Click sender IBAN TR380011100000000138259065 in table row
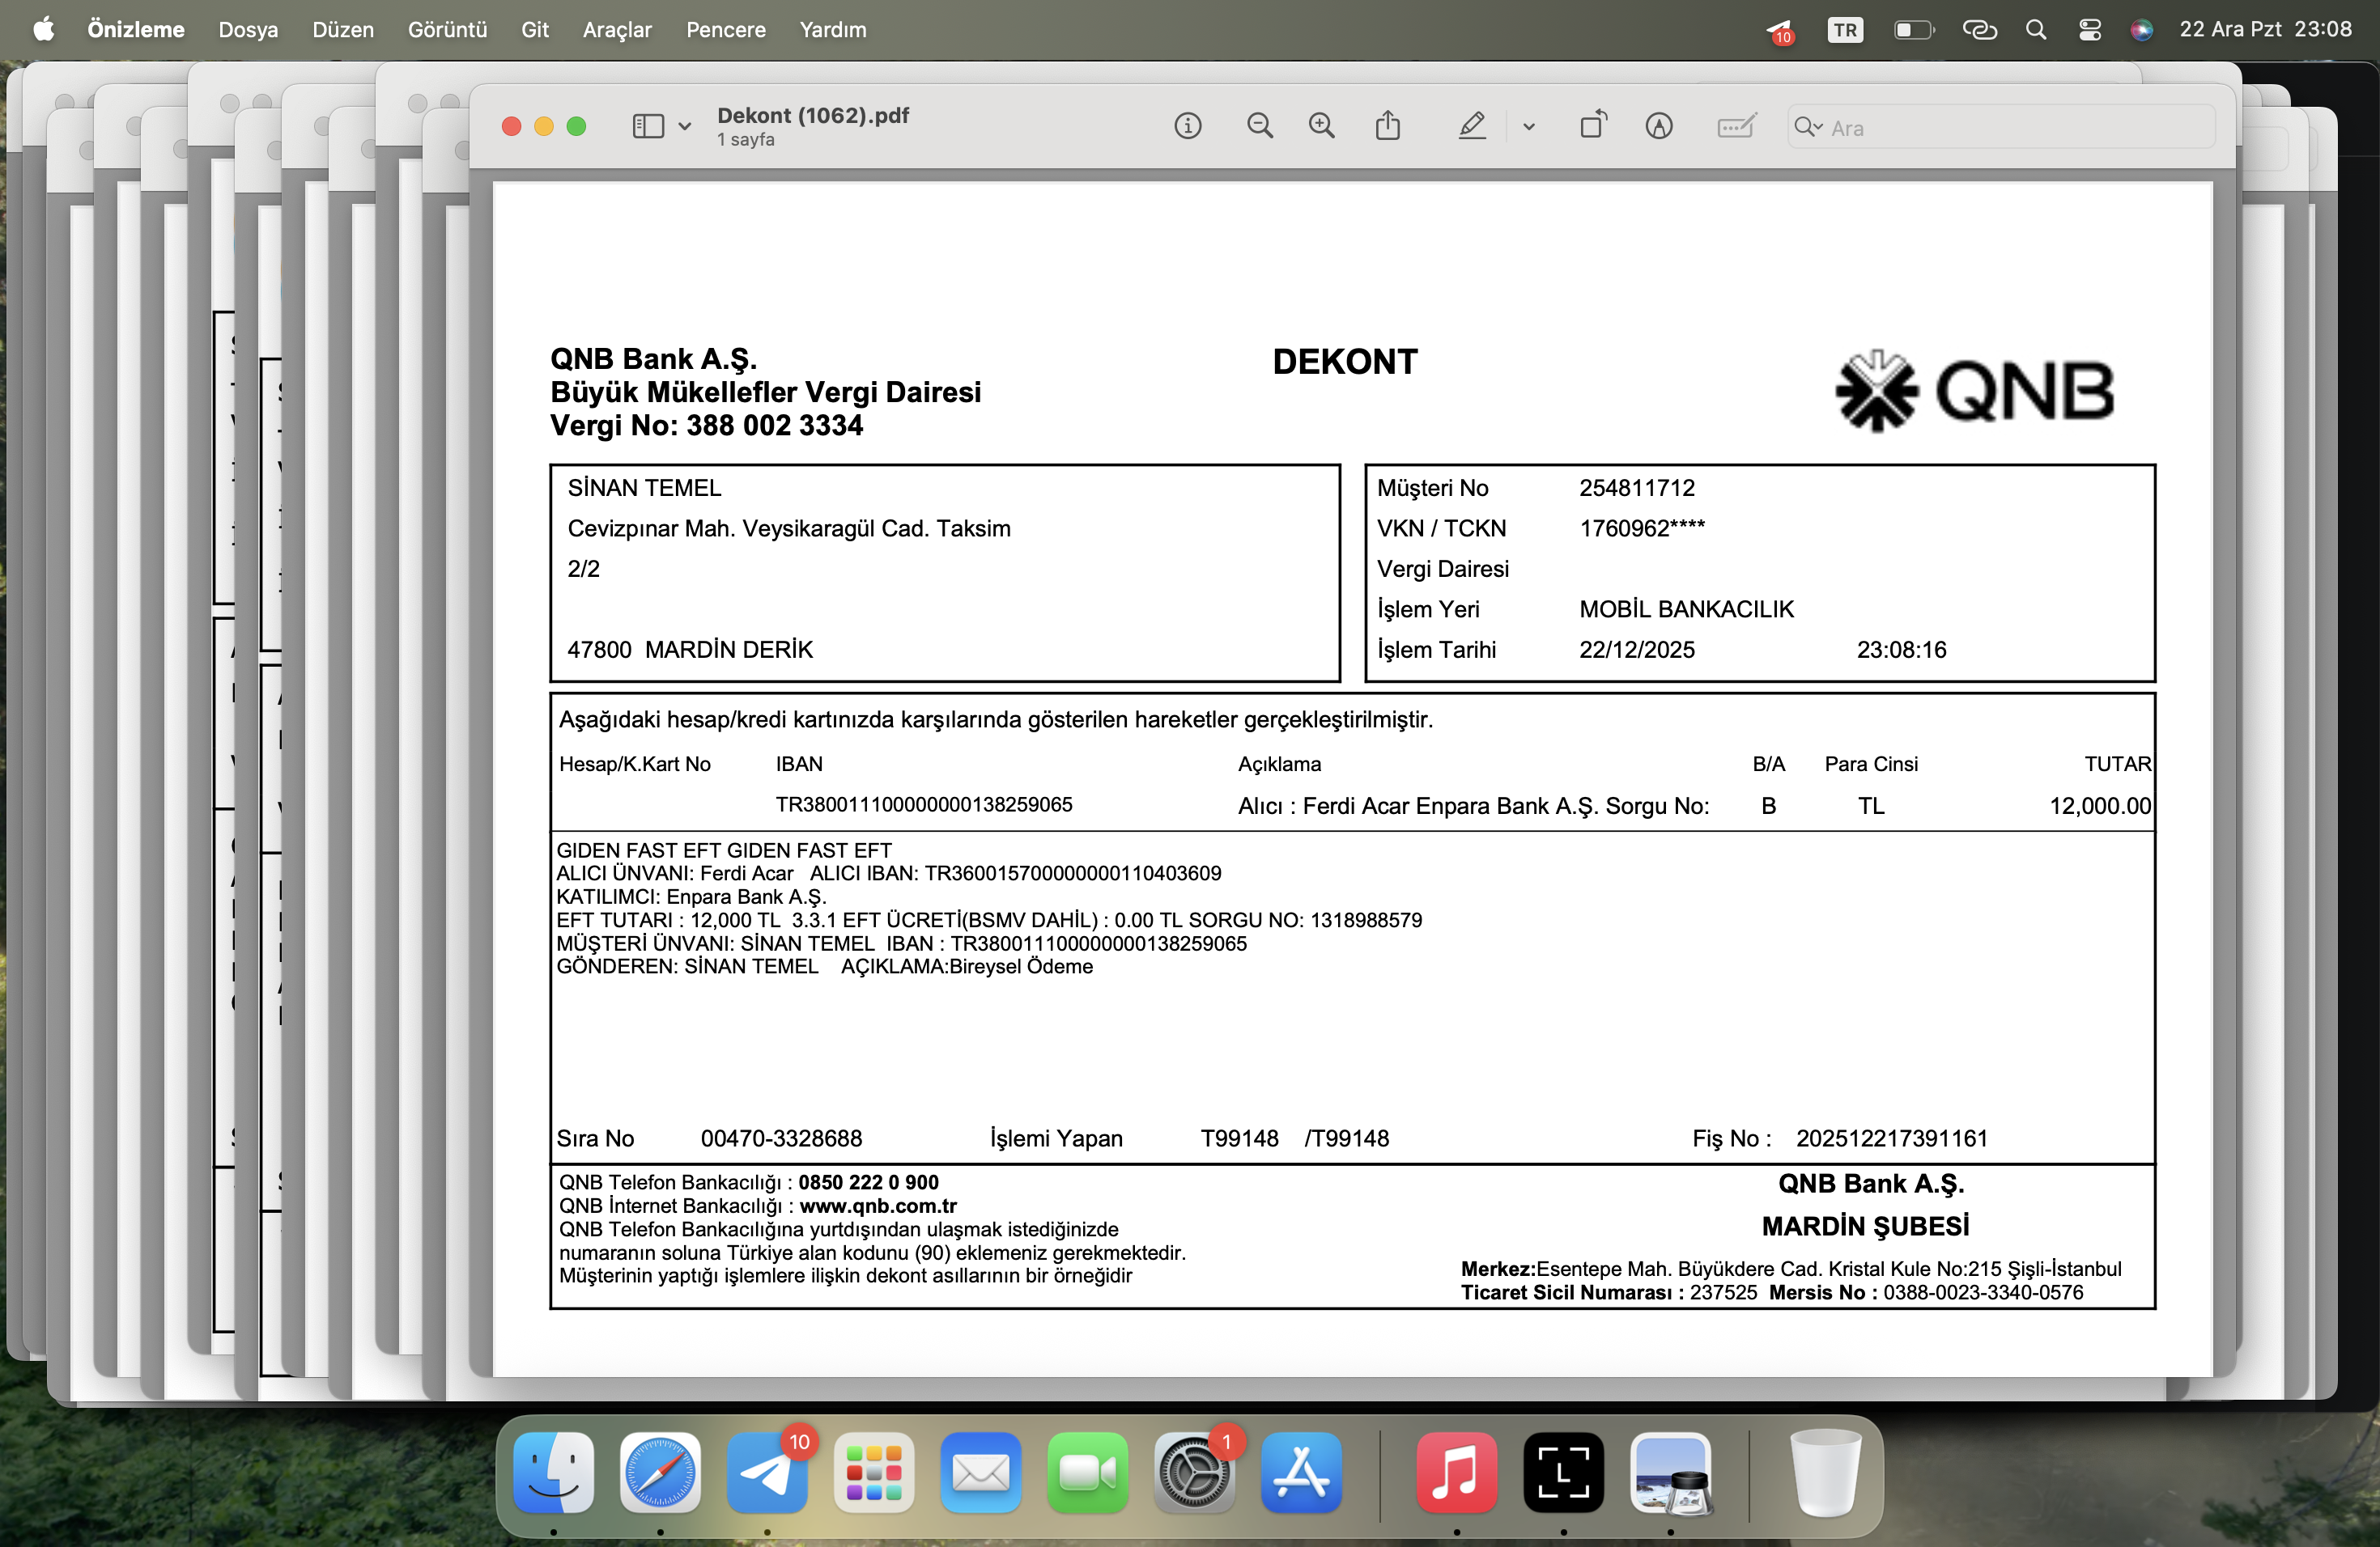 pyautogui.click(x=924, y=804)
